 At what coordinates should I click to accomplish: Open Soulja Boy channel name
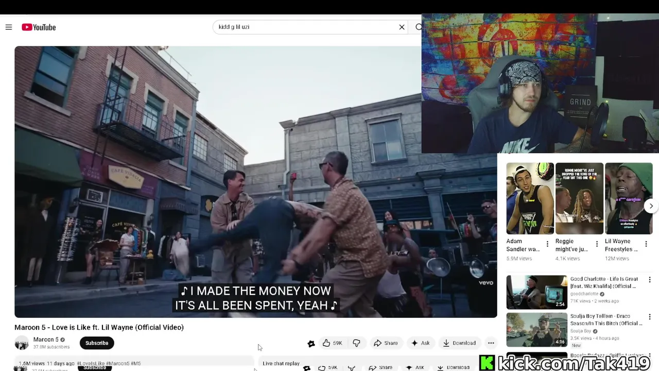[x=581, y=331]
